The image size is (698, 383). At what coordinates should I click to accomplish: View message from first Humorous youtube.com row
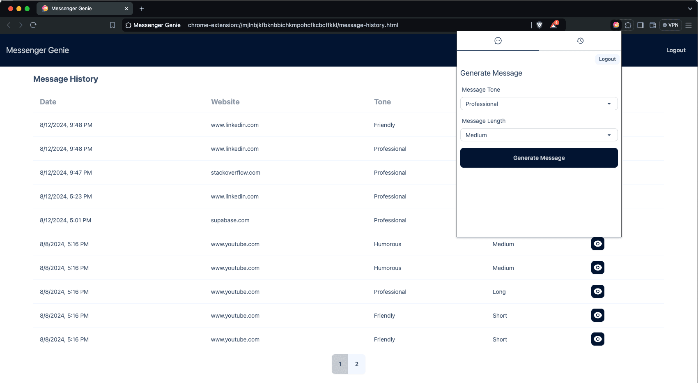pos(598,244)
